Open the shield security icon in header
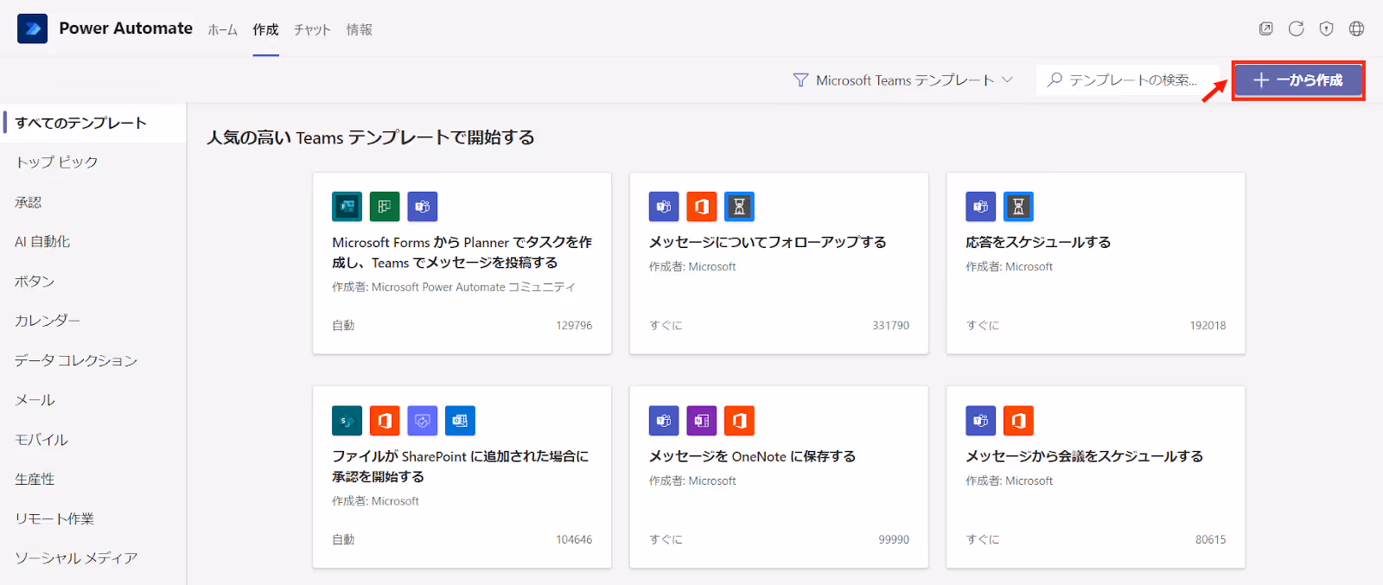1383x585 pixels. (1326, 29)
